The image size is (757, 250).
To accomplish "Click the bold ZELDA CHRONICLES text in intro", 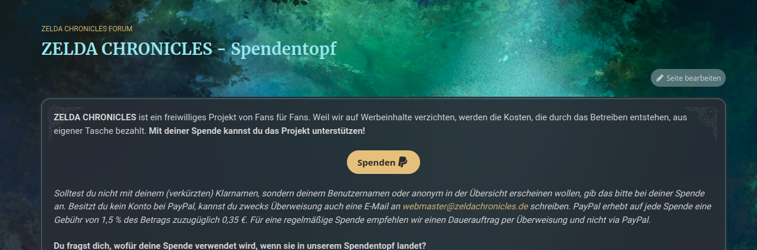I will [x=95, y=117].
